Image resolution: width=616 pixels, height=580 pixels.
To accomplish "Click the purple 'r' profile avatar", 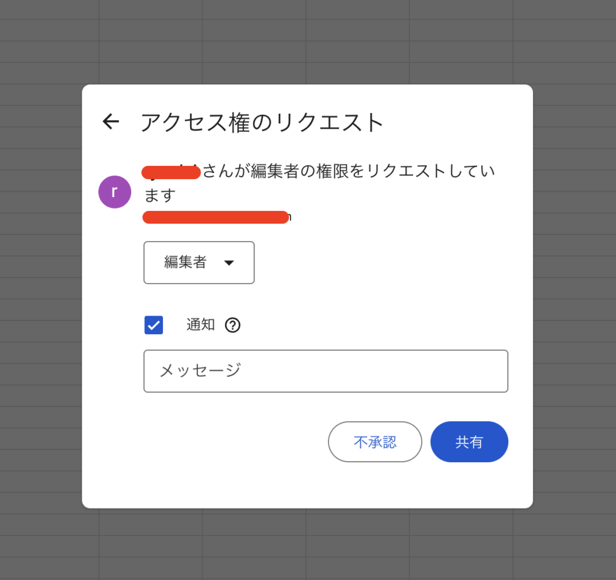I will (114, 191).
